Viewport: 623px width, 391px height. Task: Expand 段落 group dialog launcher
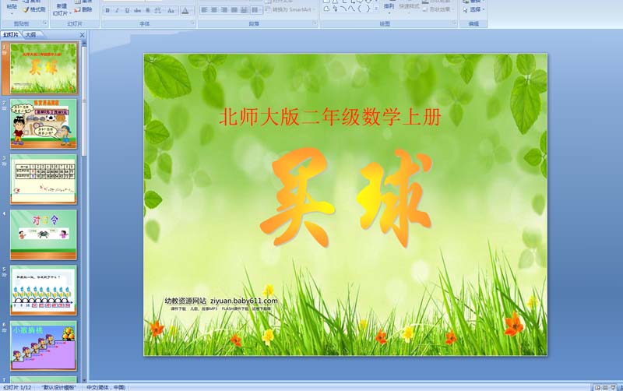pos(314,23)
